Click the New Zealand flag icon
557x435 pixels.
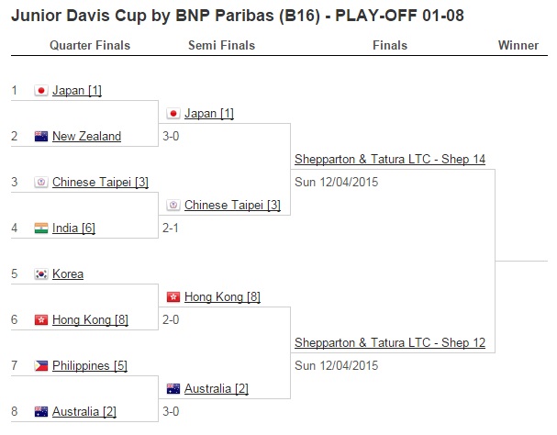tap(41, 136)
